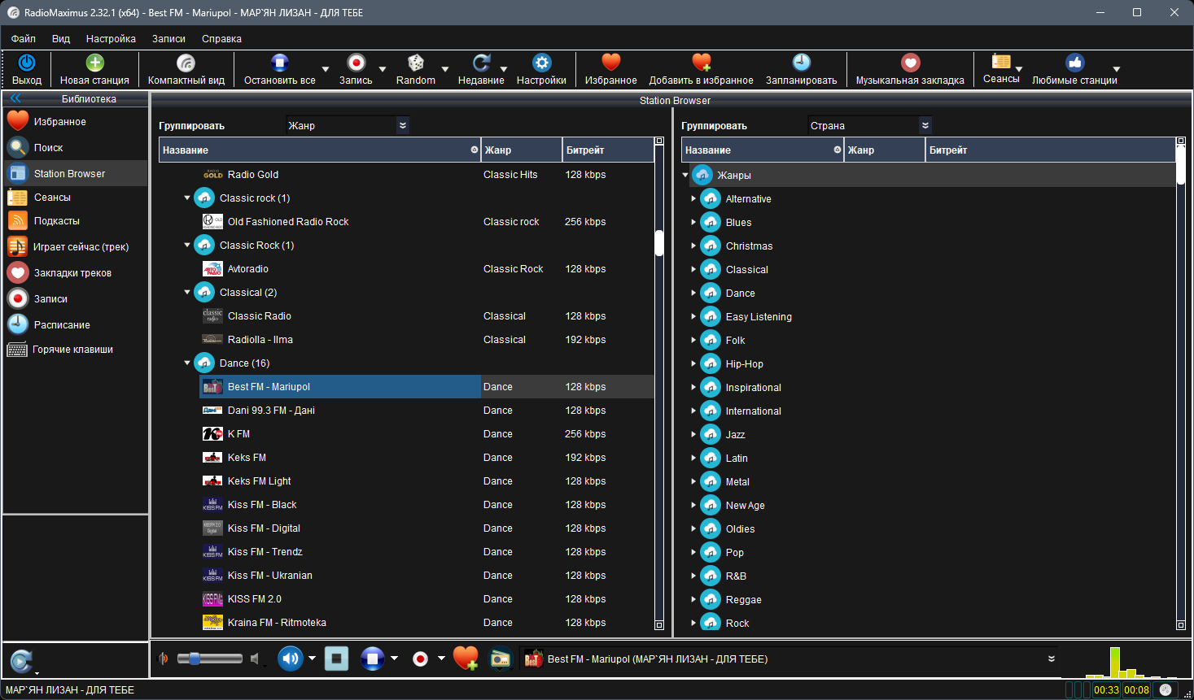Open the Вид menu
Viewport: 1194px width, 700px height.
tap(61, 38)
